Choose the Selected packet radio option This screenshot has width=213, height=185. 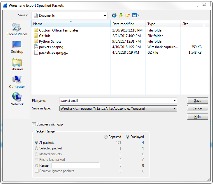click(36, 149)
